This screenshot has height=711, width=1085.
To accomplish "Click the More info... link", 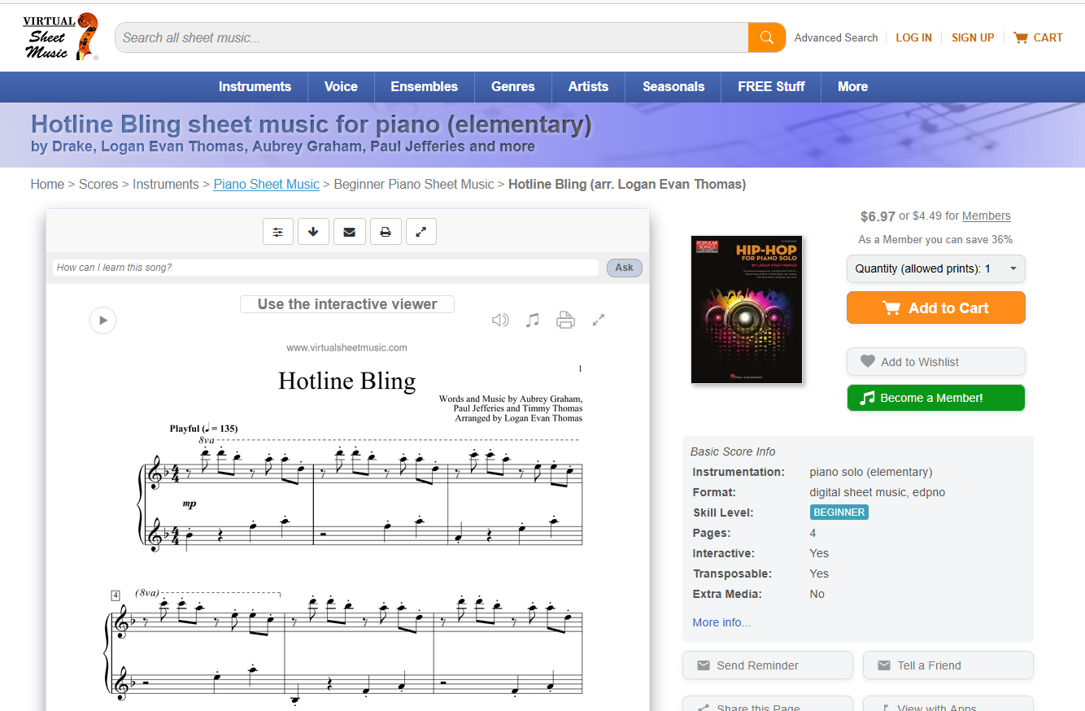I will point(721,622).
